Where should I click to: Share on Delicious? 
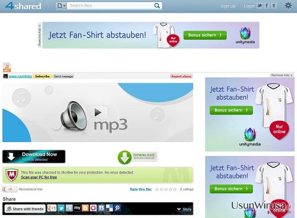point(109,208)
